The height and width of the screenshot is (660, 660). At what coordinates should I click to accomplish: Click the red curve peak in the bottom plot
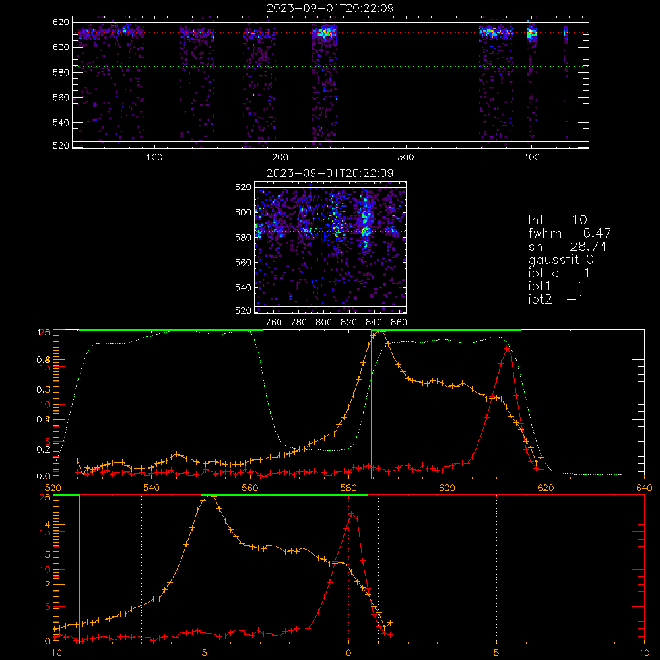352,514
